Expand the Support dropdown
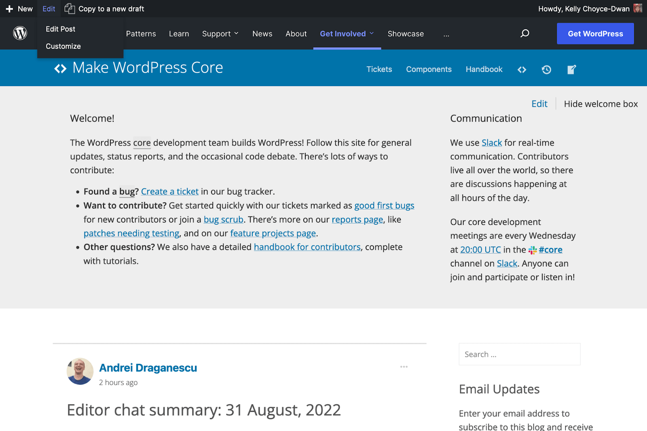The width and height of the screenshot is (647, 431). tap(220, 34)
